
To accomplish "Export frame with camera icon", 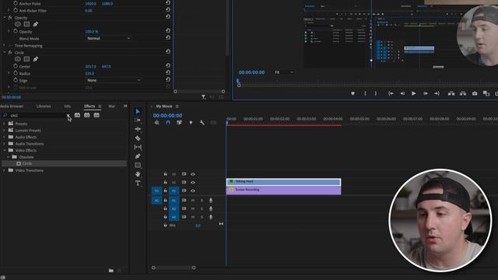I will point(475,93).
